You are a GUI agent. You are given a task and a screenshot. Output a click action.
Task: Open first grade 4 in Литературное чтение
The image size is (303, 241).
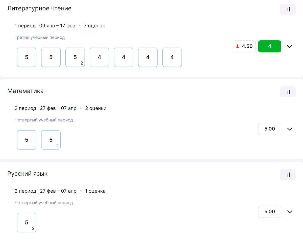tap(99, 57)
